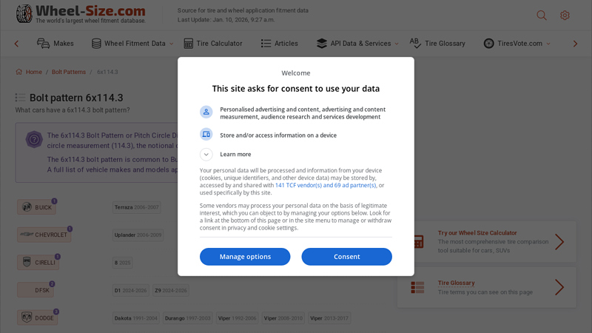Expand the Learn more section
592x333 pixels.
pos(206,155)
